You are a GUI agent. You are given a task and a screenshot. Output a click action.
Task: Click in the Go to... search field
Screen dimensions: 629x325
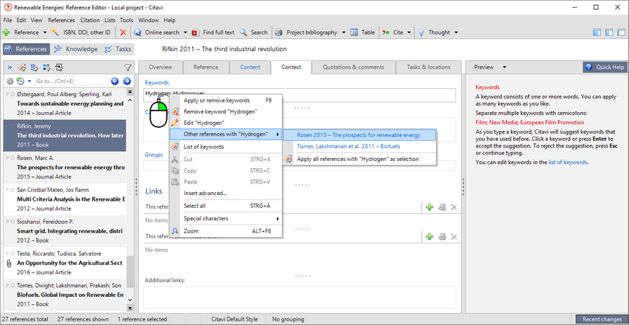pos(72,82)
